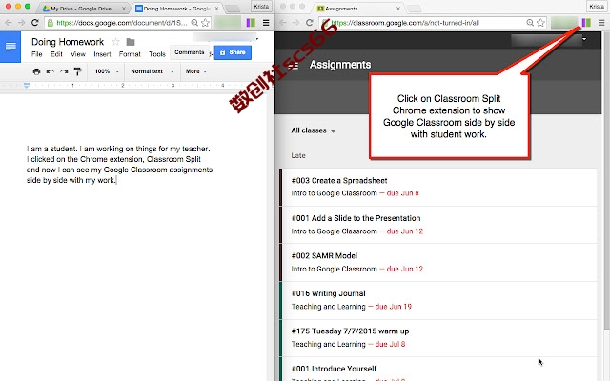Bookmark the Classroom page with the star
This screenshot has height=381, width=610.
540,23
